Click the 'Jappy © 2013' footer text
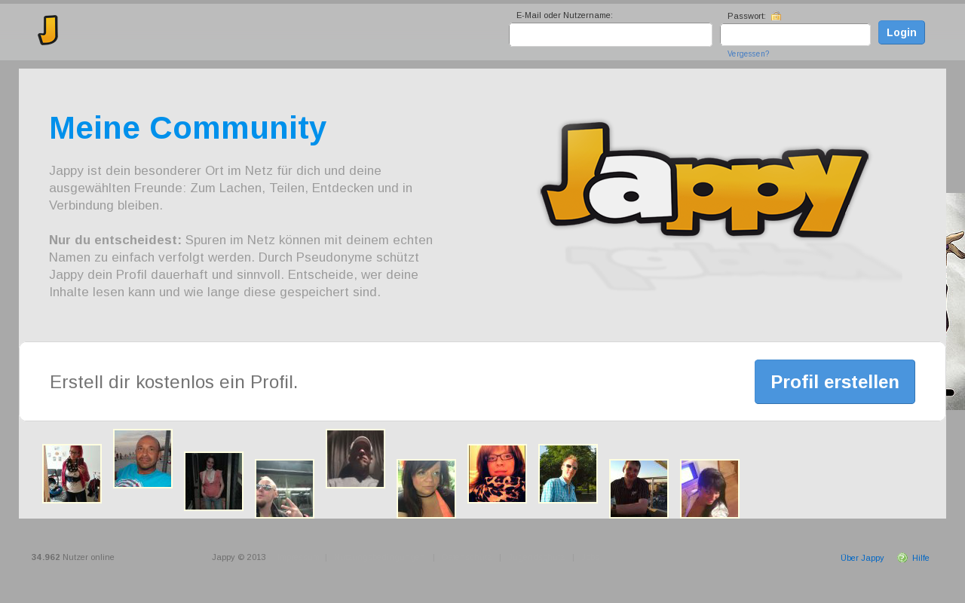 pyautogui.click(x=239, y=558)
